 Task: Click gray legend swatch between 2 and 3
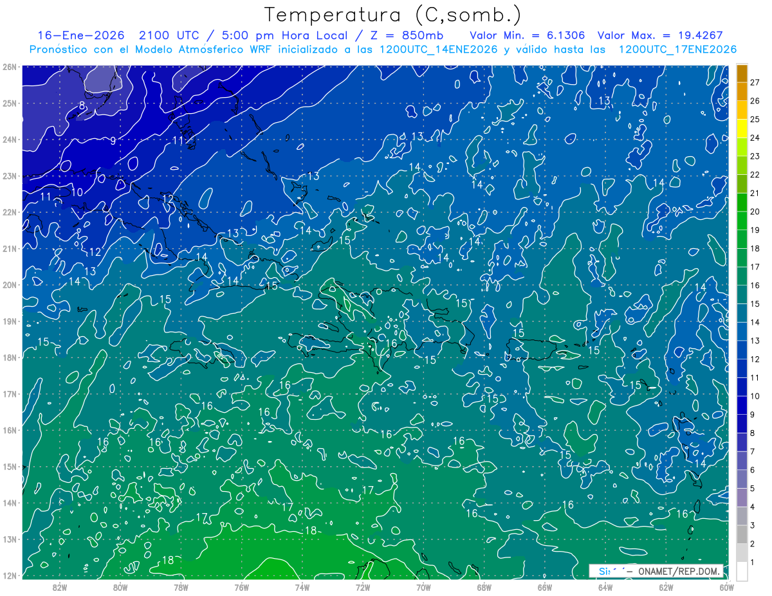point(742,535)
